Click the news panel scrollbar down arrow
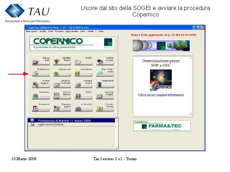The width and height of the screenshot is (230, 172). tap(190, 114)
